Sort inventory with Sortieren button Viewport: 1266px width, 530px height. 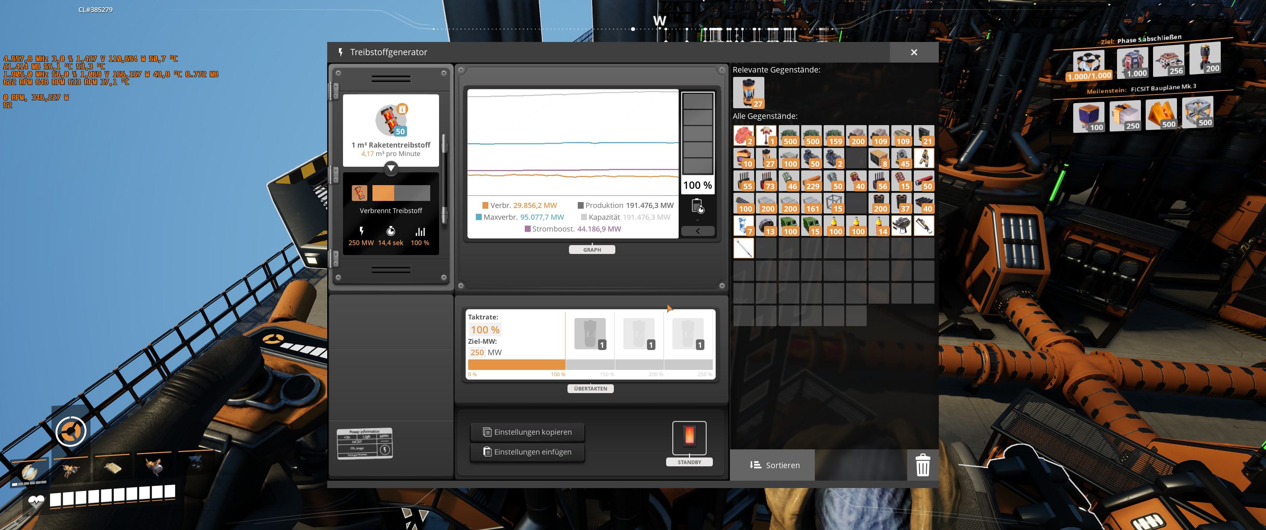[x=772, y=465]
